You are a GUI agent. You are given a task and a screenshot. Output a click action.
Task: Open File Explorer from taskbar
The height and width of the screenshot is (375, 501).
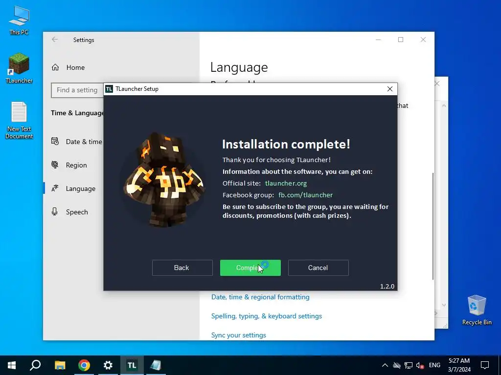[60, 365]
